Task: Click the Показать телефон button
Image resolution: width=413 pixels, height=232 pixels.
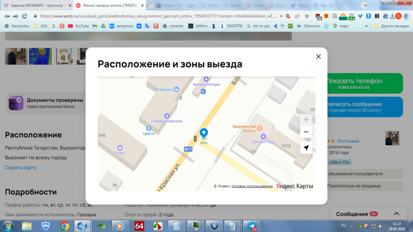Action: (x=365, y=83)
